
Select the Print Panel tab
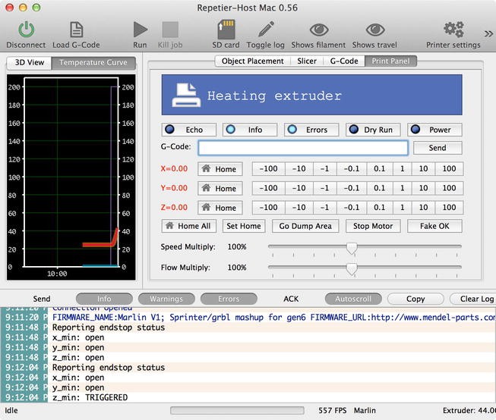[x=390, y=61]
